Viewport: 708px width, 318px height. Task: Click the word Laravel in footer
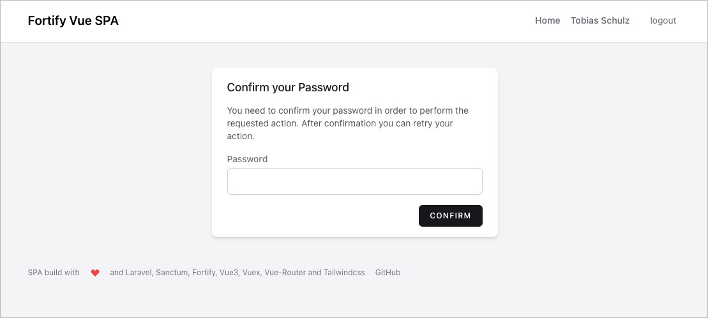[139, 273]
